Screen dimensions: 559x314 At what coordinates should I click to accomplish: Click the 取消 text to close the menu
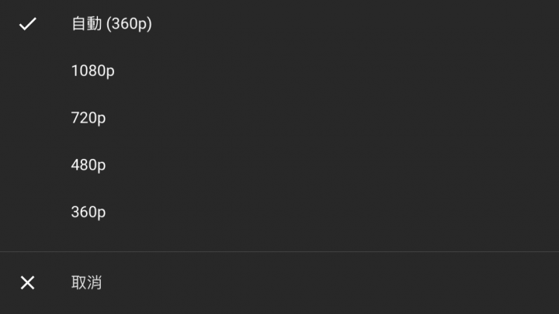pos(87,283)
